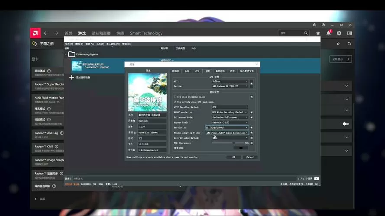Open the API dropdown showing Vulkan
This screenshot has width=385, height=216.
tap(230, 81)
